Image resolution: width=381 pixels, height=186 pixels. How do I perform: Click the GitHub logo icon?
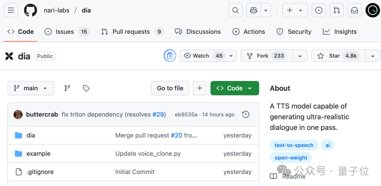pos(30,10)
